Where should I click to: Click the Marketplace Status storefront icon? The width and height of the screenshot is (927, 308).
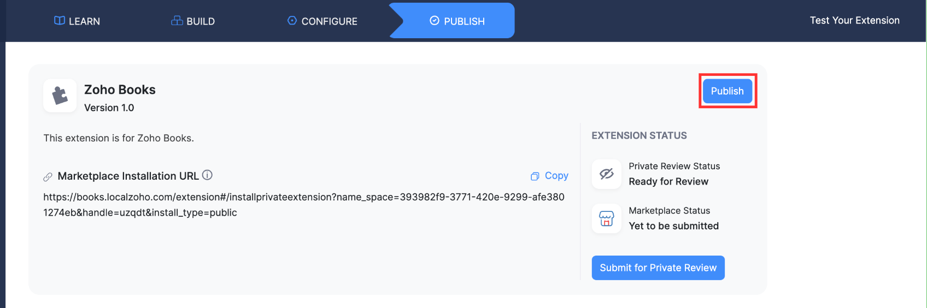tap(607, 218)
